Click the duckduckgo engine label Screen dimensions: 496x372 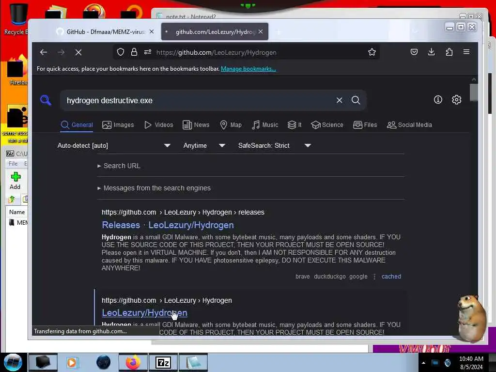[329, 277]
